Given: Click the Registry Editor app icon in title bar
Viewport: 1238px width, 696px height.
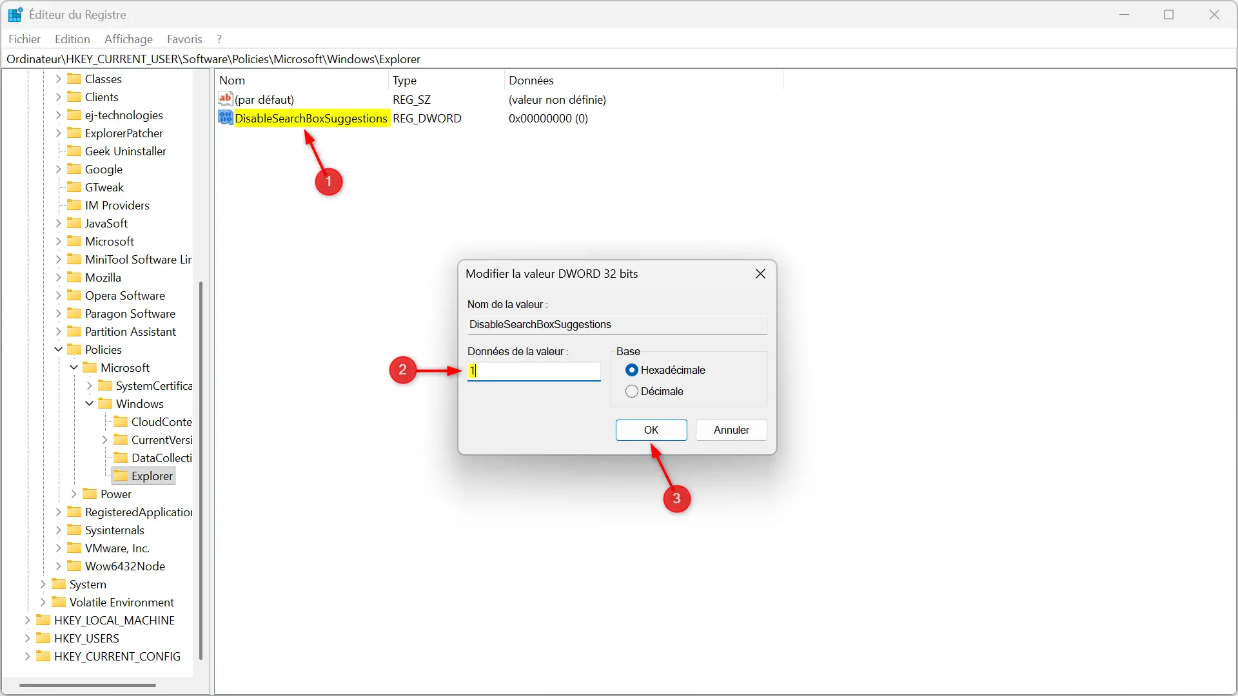Looking at the screenshot, I should 15,14.
